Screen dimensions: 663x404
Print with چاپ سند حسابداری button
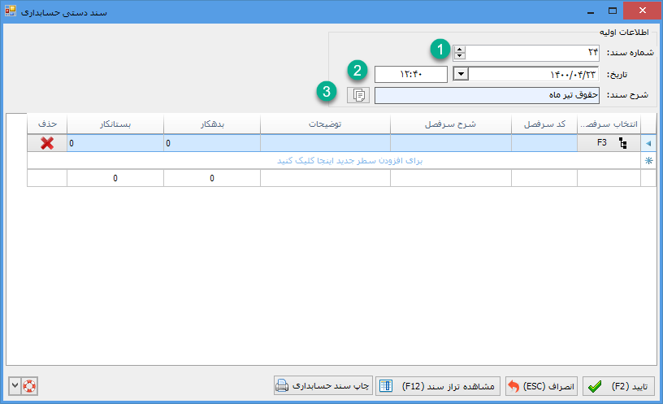tap(323, 386)
